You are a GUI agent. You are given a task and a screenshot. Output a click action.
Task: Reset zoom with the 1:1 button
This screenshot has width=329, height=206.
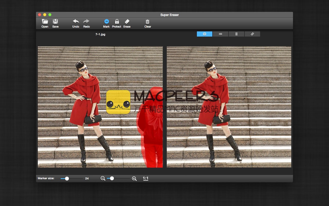[x=145, y=178]
